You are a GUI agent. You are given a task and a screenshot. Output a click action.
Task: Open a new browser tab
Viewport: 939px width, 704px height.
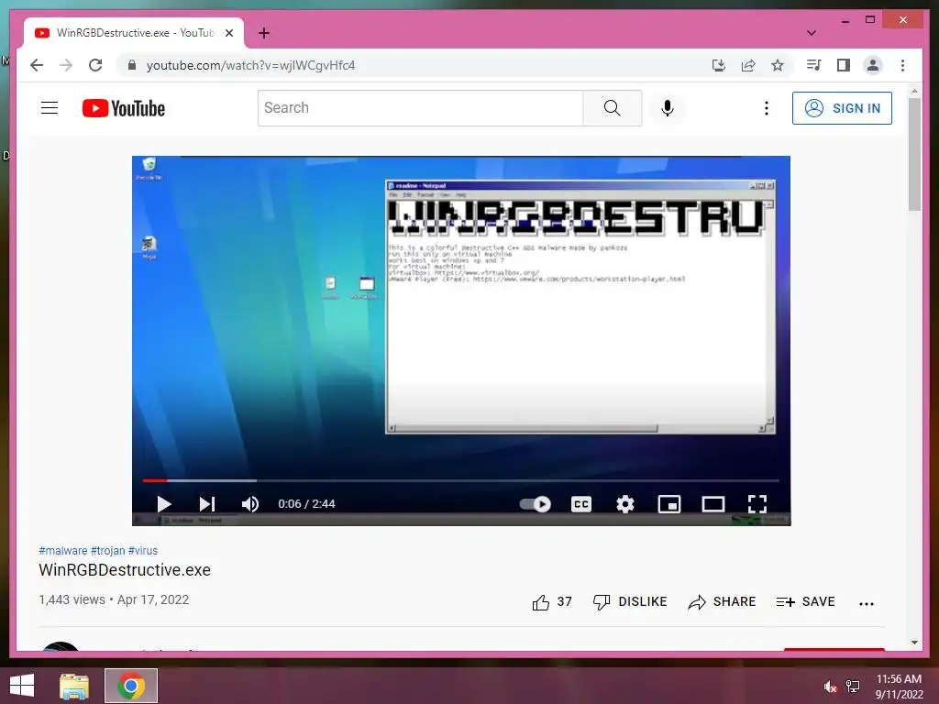tap(263, 33)
